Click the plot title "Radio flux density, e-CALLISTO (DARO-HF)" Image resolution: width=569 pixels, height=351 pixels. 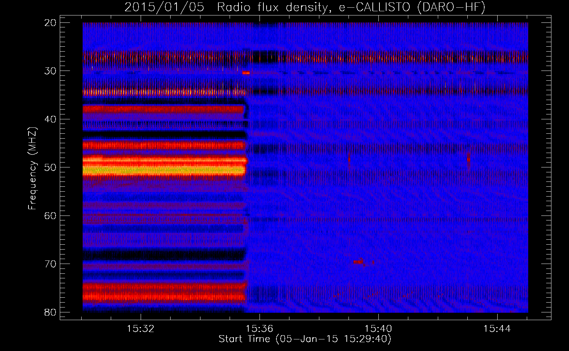pos(351,7)
